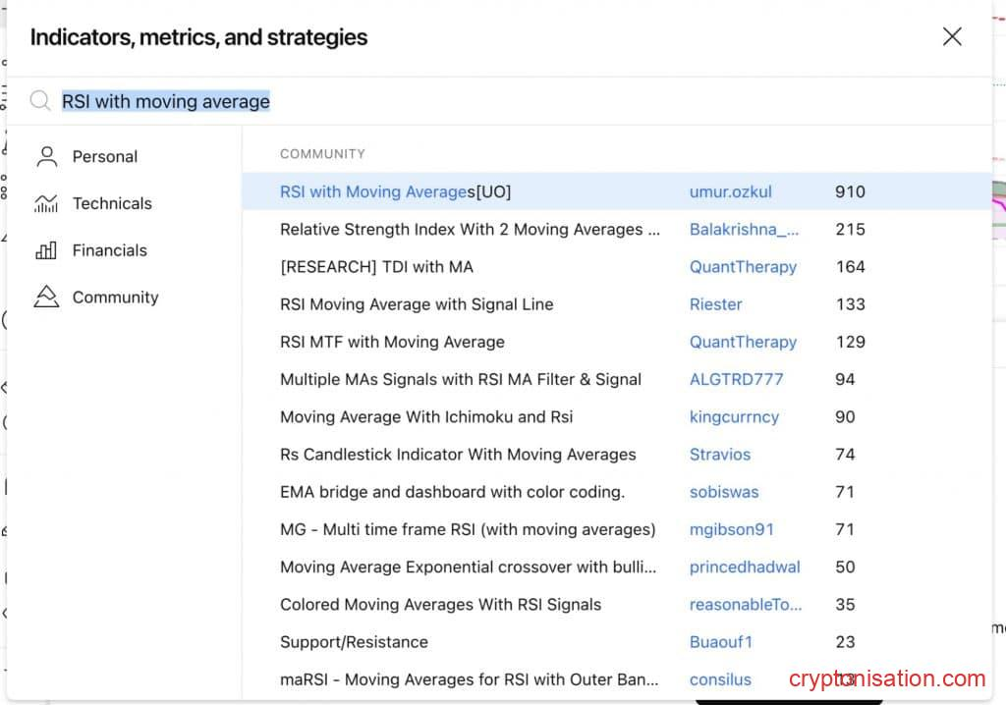
Task: Open author umur.ozkul profile link
Action: point(728,191)
